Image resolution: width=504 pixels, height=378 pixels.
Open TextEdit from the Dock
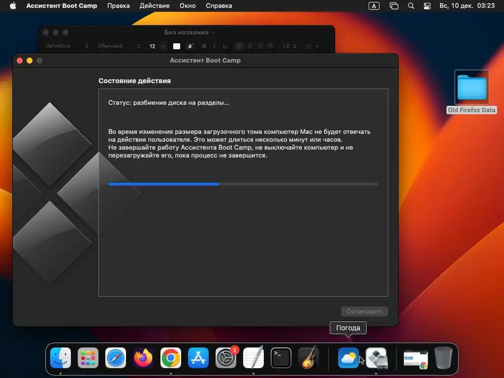click(x=253, y=358)
